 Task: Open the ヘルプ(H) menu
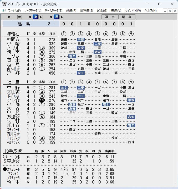[150, 11]
